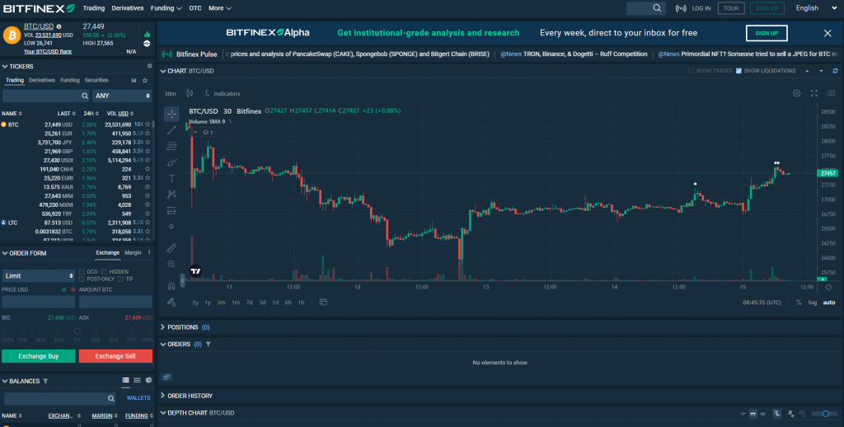Activate the chart zoom-in tool

tap(171, 265)
